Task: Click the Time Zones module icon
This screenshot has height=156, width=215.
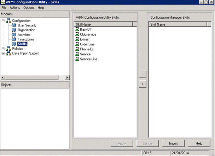Action: coord(14,39)
